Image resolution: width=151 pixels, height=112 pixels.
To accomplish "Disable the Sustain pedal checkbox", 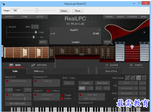I will tap(62, 98).
